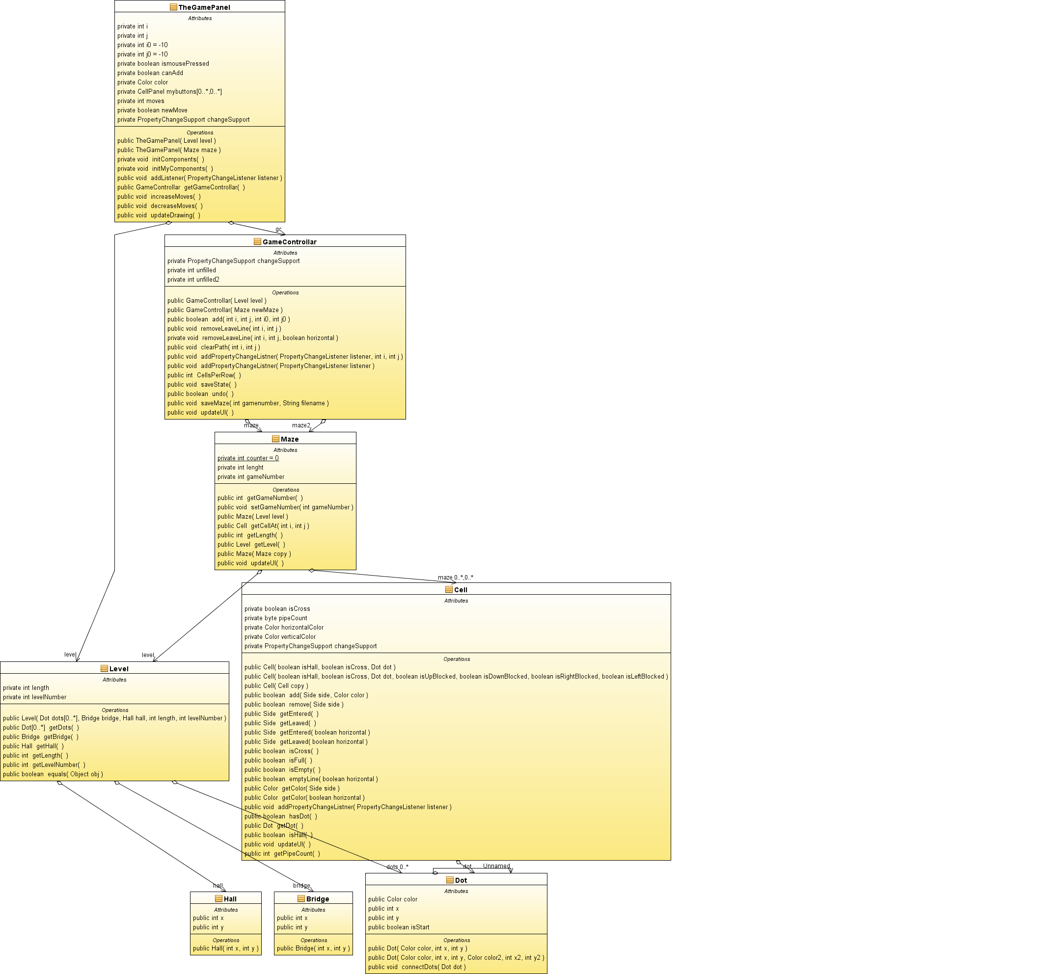Click operation 'public boolean emptyLine( boolean horizontal )'
Viewport: 1061px width, 974px height.
(311, 780)
